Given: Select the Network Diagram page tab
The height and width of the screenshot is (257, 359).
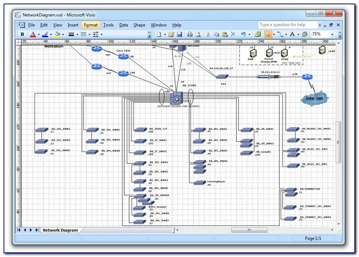Looking at the screenshot, I should click(60, 230).
